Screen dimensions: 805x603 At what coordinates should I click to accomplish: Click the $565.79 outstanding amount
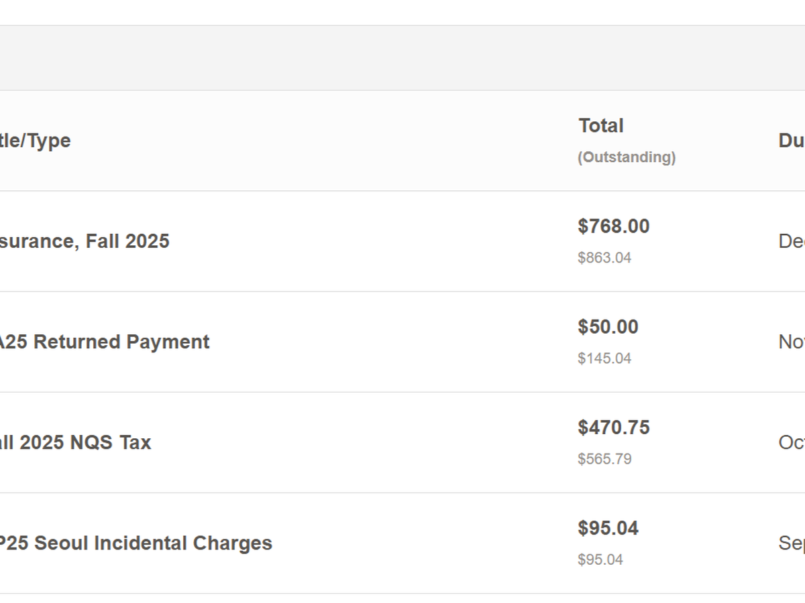(x=604, y=459)
